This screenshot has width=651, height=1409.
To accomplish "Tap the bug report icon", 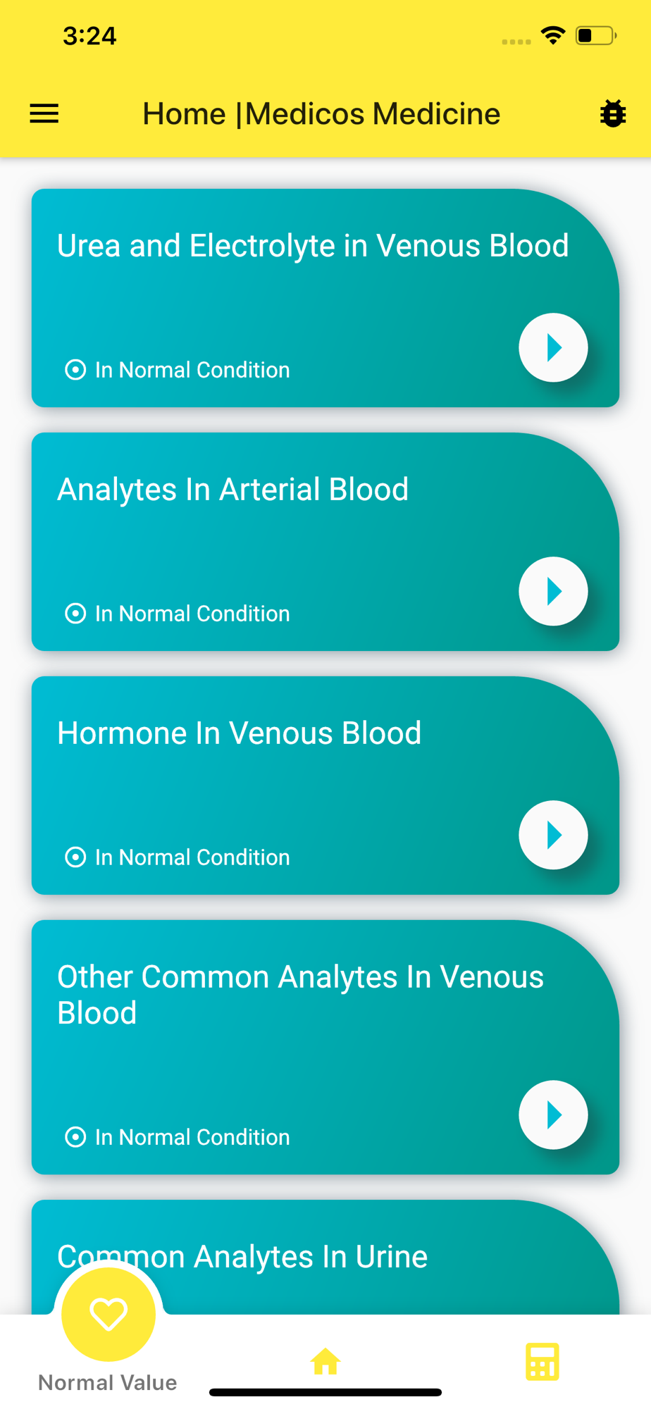I will [613, 113].
